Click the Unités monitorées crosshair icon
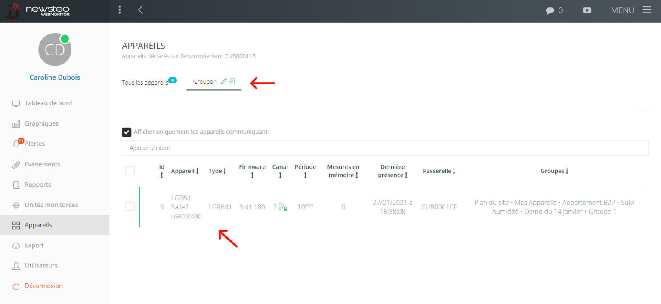Screen dimensions: 661x304 coord(16,205)
